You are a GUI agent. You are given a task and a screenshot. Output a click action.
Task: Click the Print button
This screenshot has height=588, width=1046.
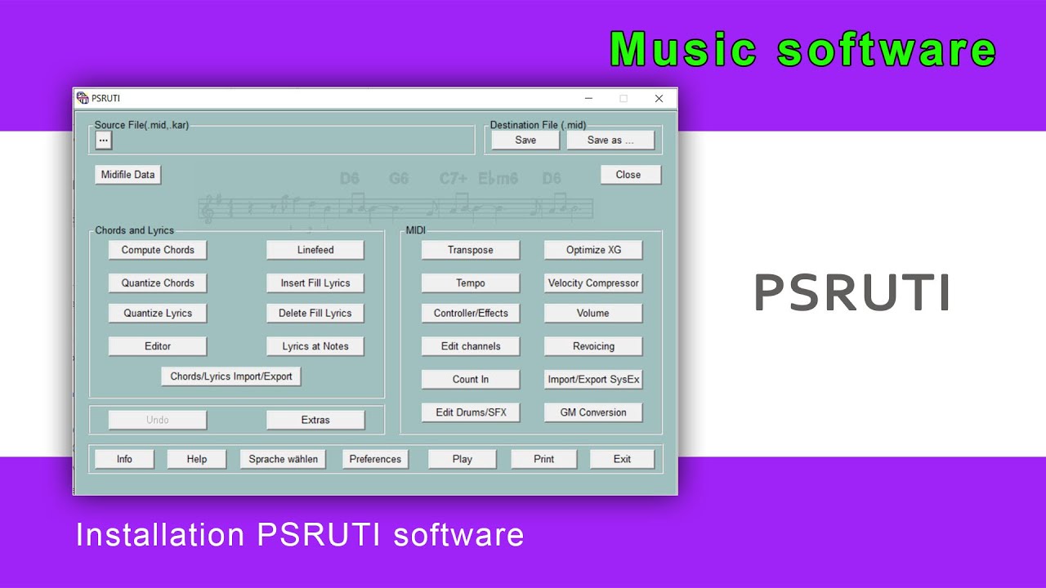point(544,459)
